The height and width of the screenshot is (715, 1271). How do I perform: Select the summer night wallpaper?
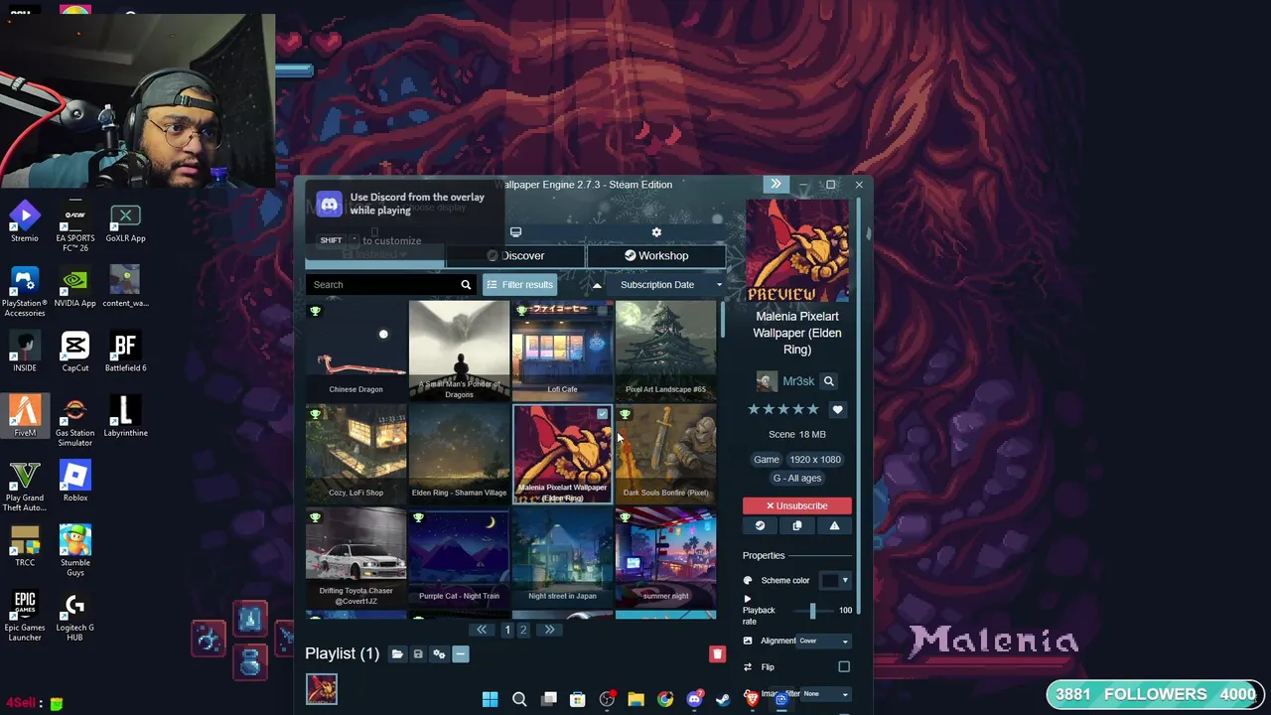coord(665,557)
